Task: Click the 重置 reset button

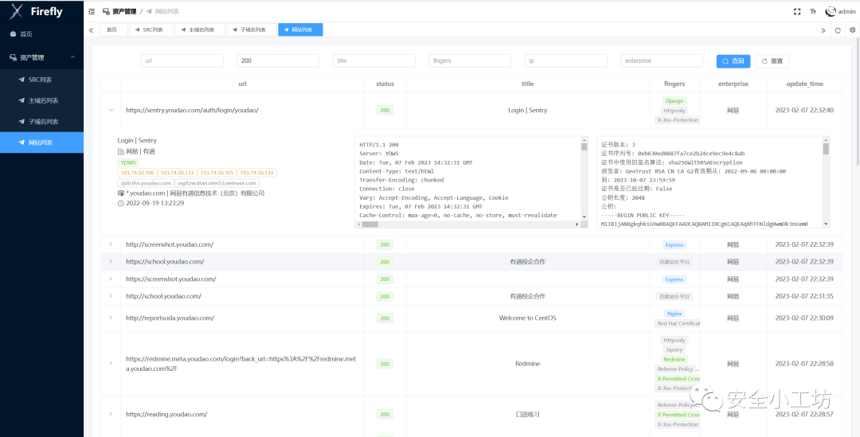Action: click(772, 60)
